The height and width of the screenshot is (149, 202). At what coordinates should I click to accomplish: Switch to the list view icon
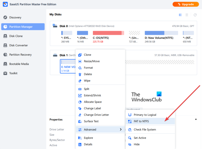[187, 15]
